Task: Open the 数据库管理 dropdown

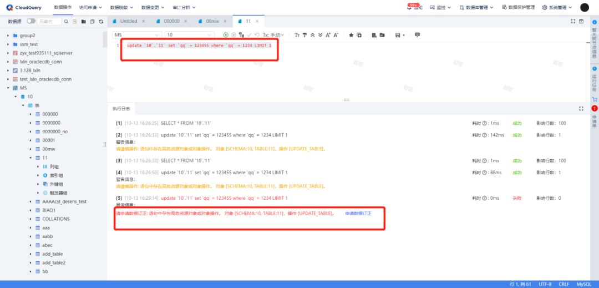Action: 476,7
